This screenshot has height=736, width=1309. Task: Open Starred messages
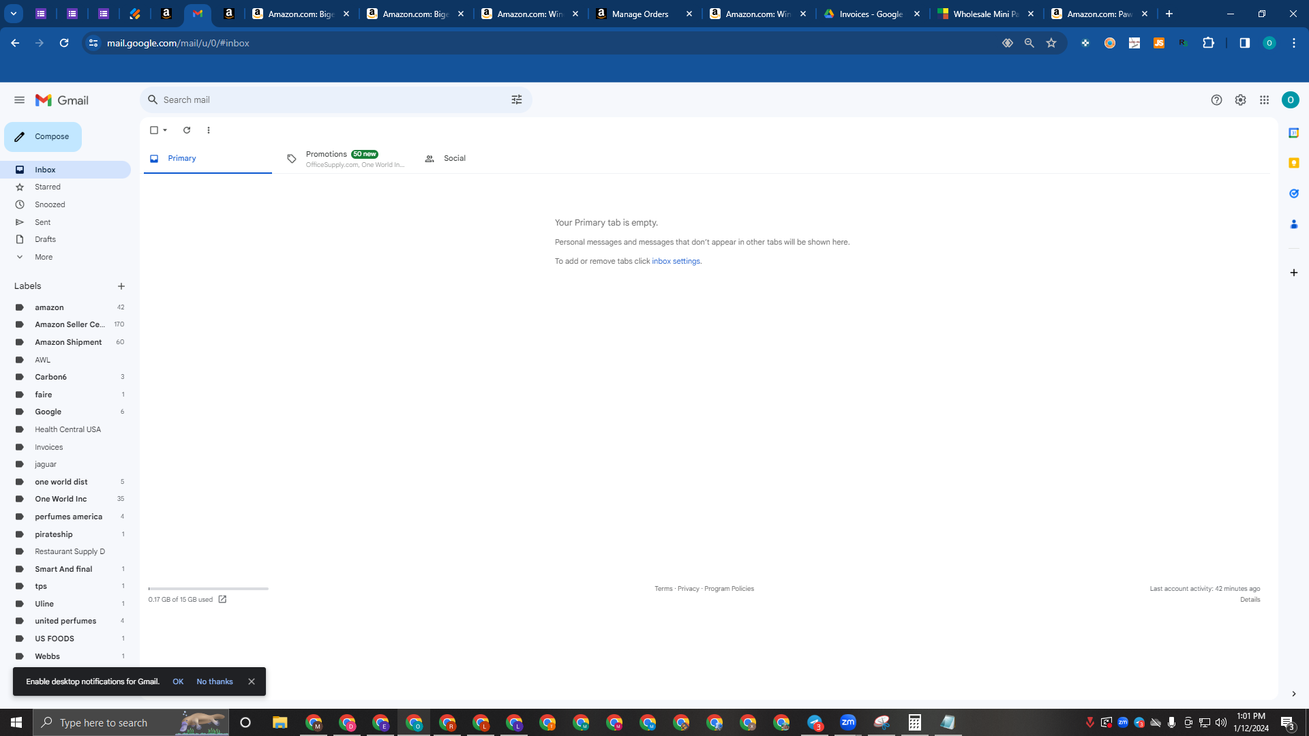(65, 187)
